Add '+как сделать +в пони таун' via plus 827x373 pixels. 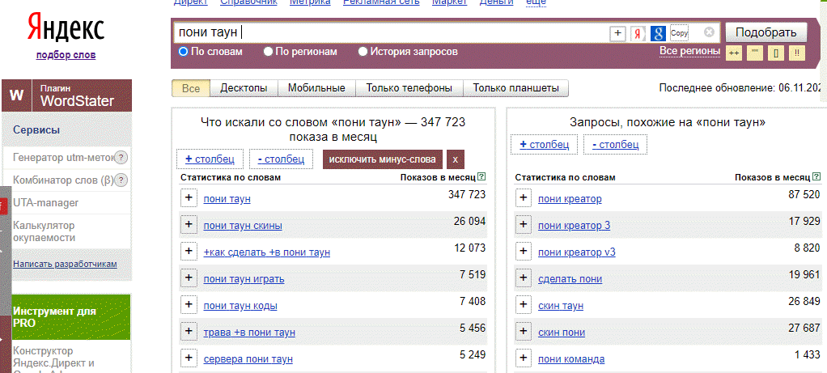(x=189, y=251)
